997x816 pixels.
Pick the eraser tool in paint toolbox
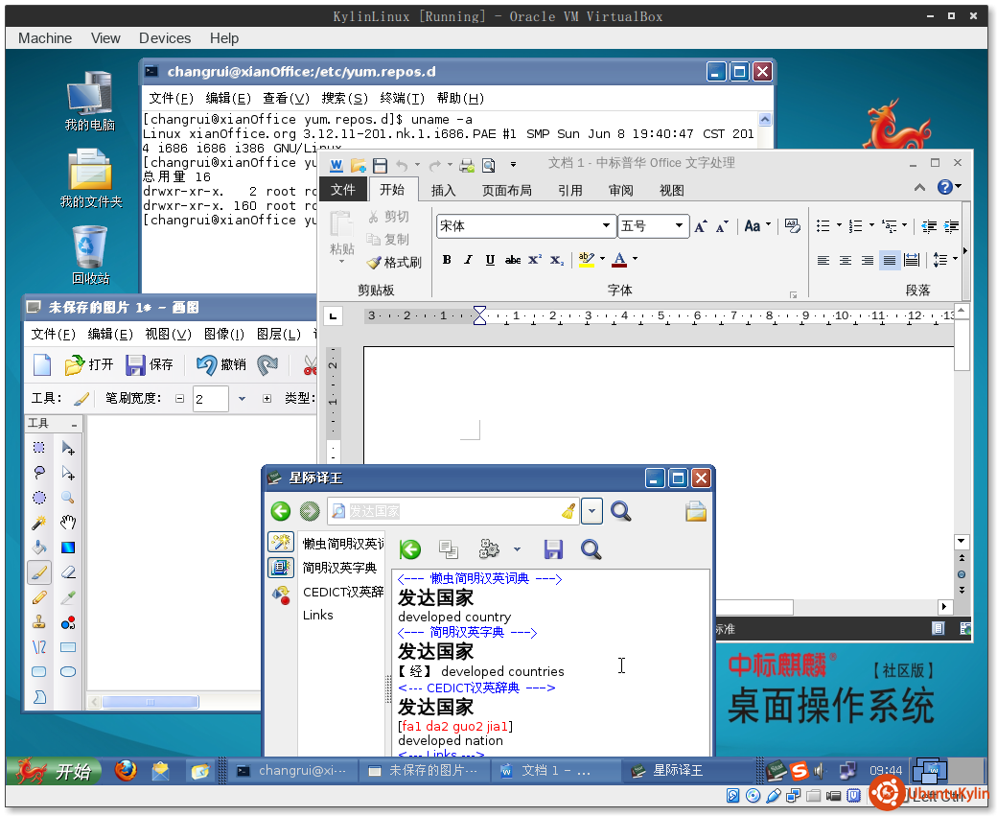[x=68, y=572]
